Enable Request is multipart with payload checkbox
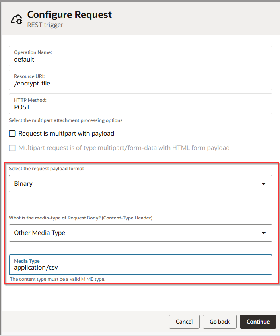The image size is (280, 336). point(12,134)
